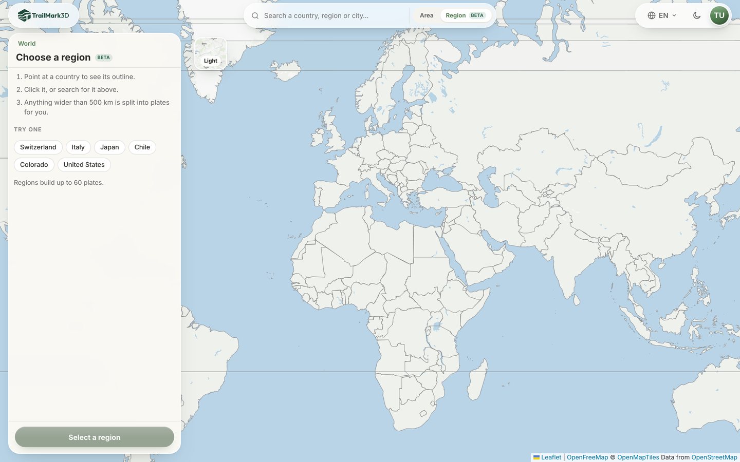
Task: Pick the Switzerland suggestion chip
Action: (x=38, y=147)
